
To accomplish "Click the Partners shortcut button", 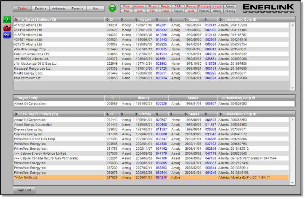I will click(204, 11).
